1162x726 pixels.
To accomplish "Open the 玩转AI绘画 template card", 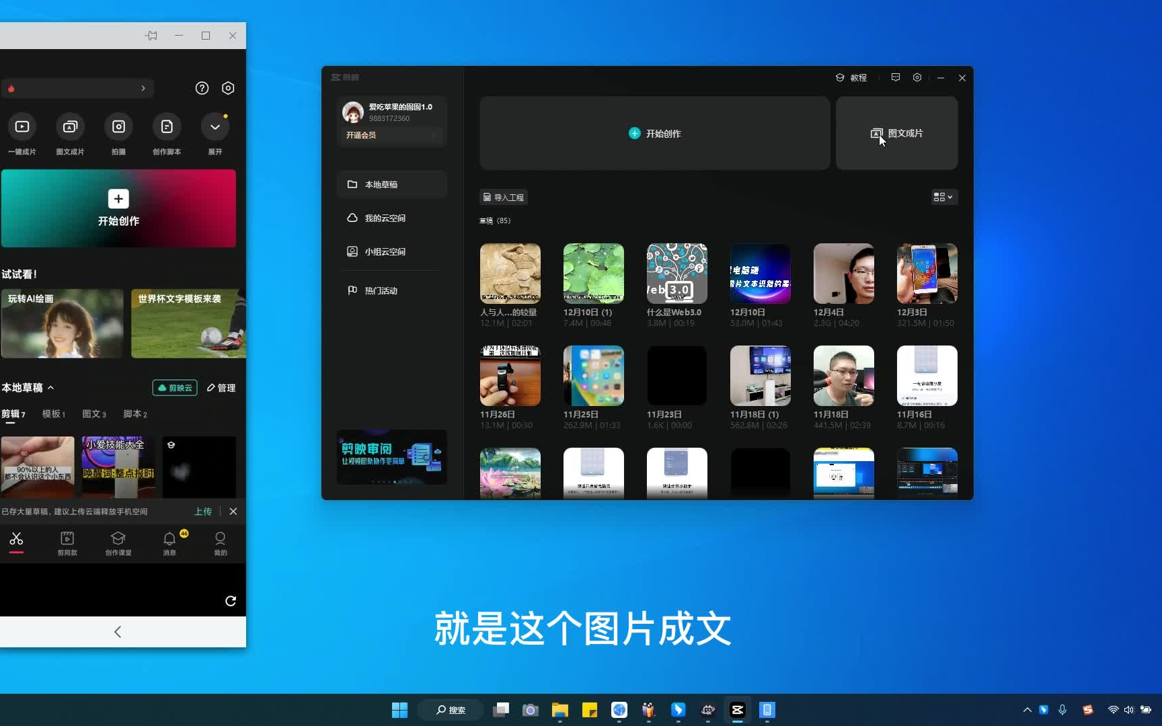I will click(x=62, y=323).
